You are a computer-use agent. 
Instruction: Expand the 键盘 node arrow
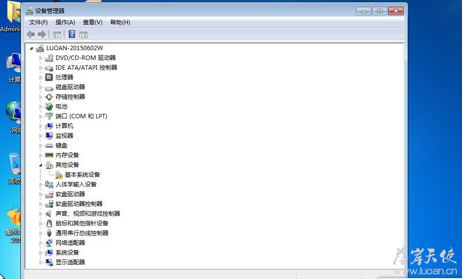pos(40,146)
